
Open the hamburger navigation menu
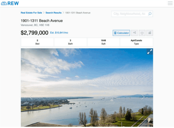pos(170,4)
